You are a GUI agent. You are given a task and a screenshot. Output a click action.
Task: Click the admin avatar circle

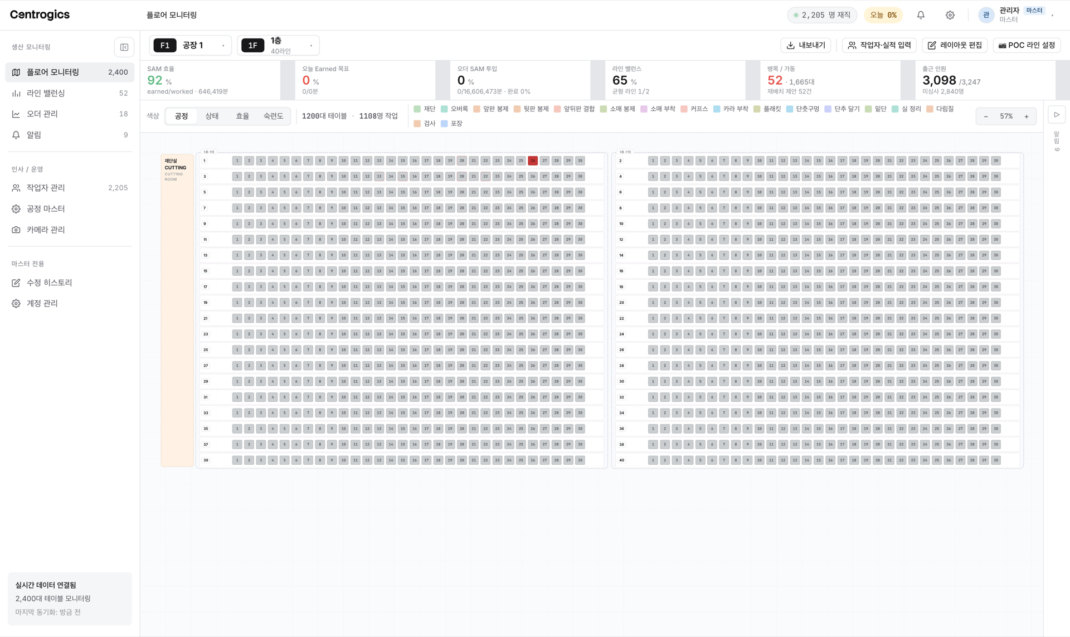pos(986,15)
